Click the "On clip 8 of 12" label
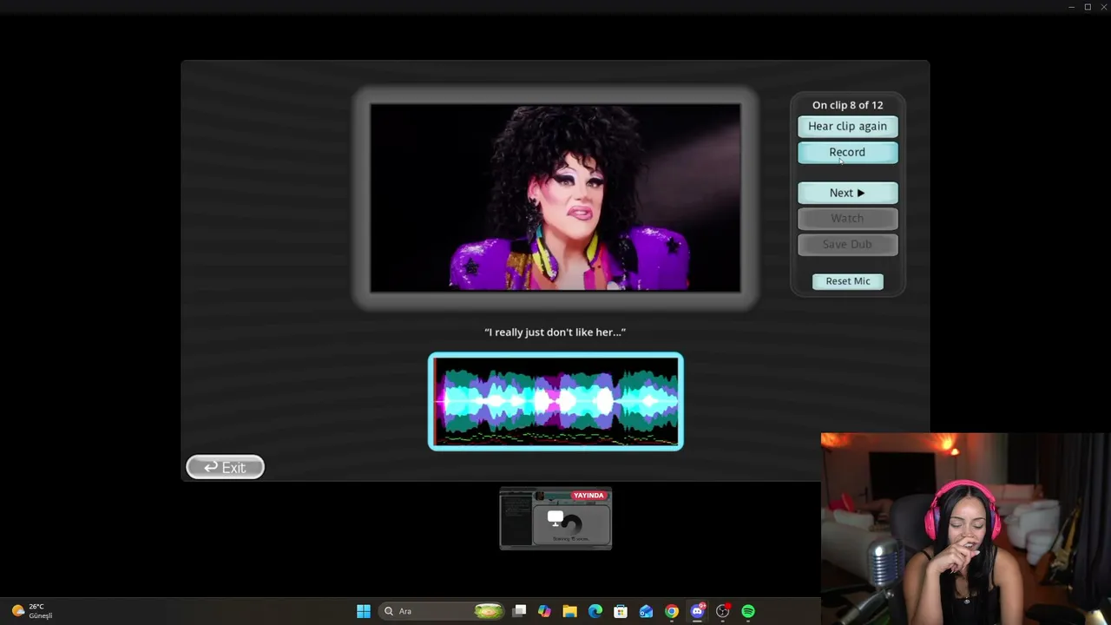The width and height of the screenshot is (1111, 625). tap(847, 105)
